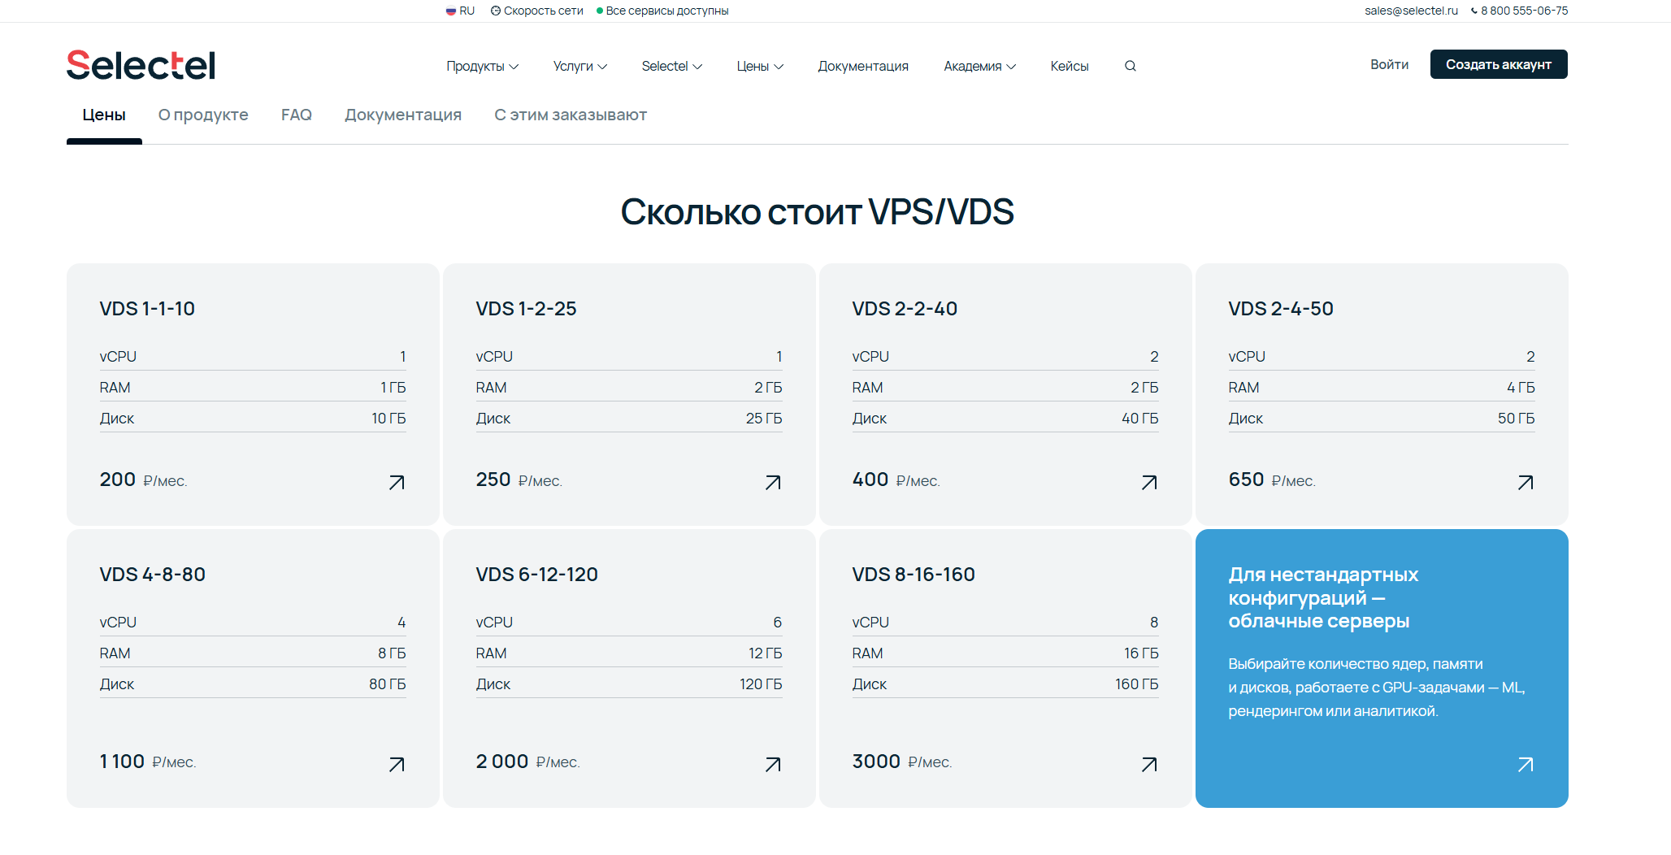Select the RU language label
This screenshot has height=855, width=1671.
(467, 11)
